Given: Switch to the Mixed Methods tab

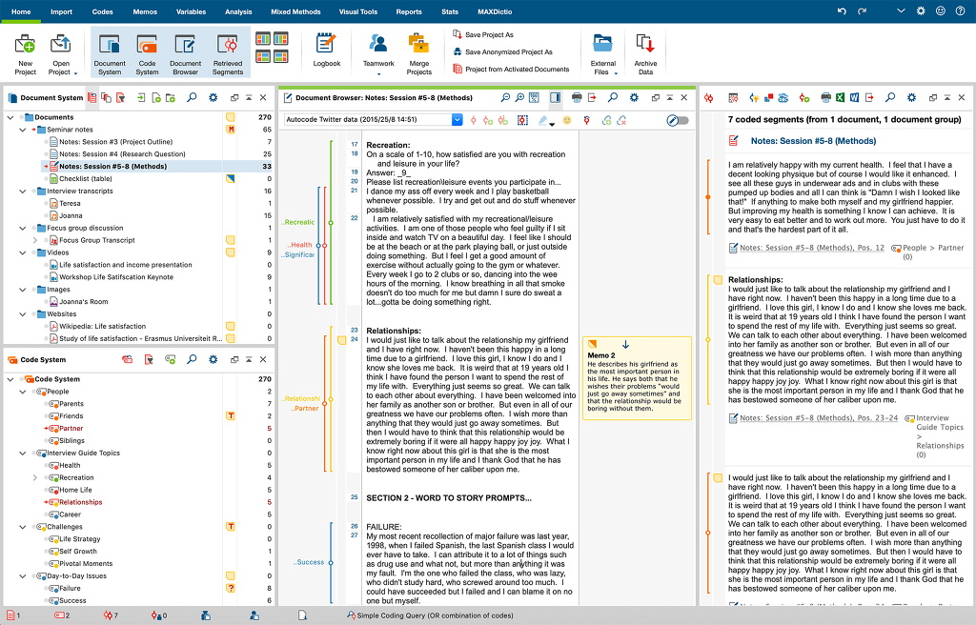Looking at the screenshot, I should pyautogui.click(x=295, y=11).
